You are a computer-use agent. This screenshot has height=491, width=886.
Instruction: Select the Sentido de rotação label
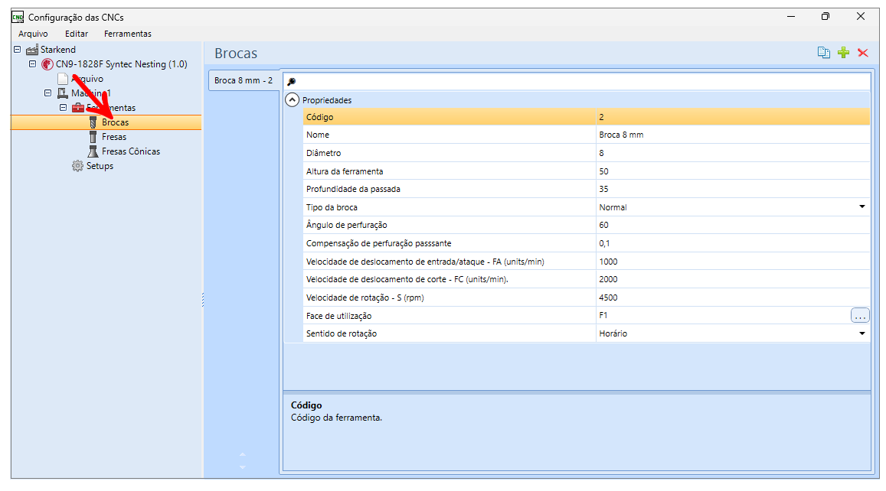coord(342,333)
